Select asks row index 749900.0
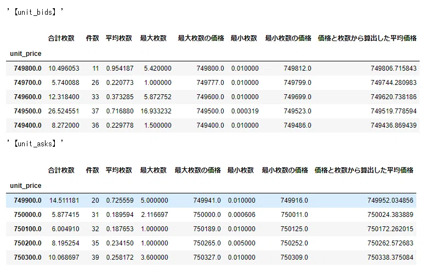The image size is (424, 269). click(x=27, y=201)
